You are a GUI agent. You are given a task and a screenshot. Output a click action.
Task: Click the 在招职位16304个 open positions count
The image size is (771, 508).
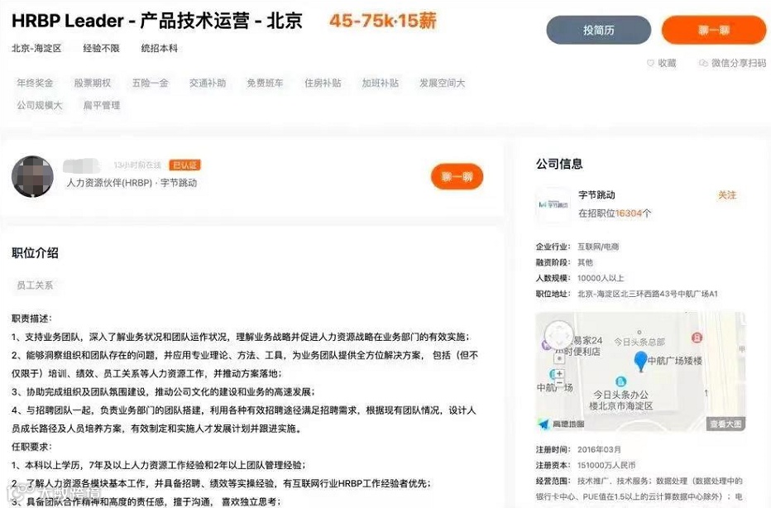(615, 213)
